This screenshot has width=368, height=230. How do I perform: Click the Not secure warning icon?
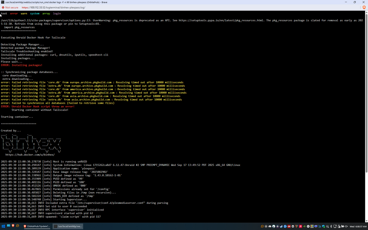(3, 7)
